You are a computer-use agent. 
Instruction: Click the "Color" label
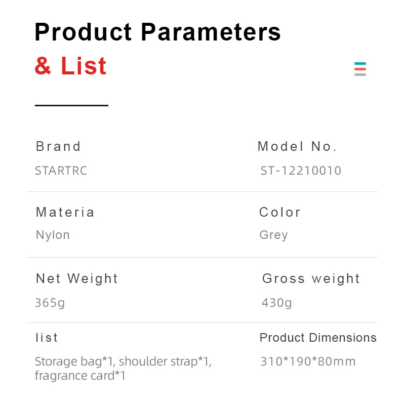coord(280,212)
